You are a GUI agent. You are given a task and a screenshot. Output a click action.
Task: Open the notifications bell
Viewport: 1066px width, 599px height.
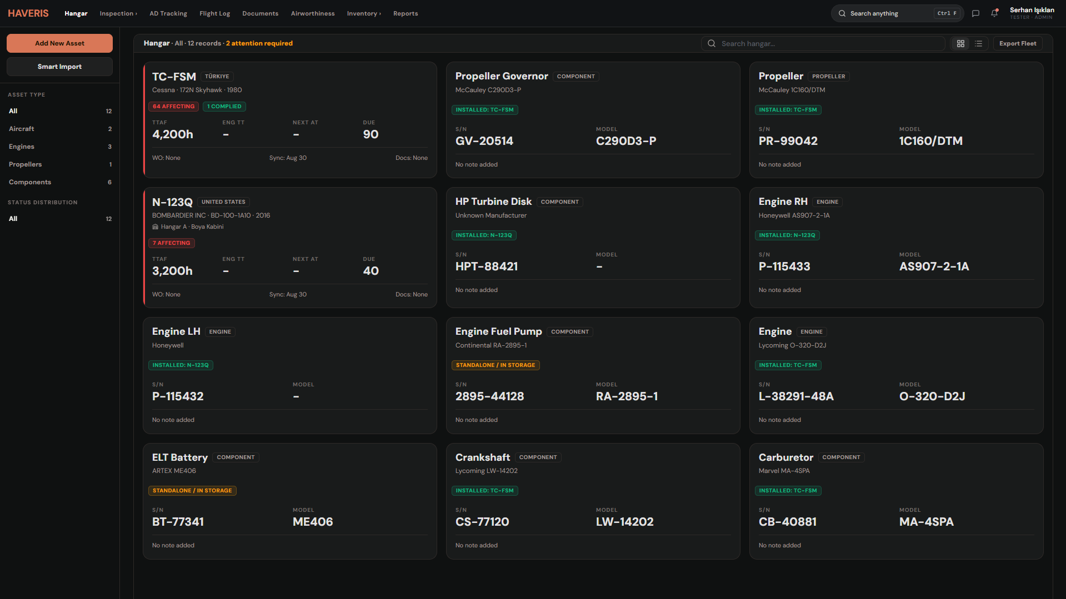pos(994,13)
